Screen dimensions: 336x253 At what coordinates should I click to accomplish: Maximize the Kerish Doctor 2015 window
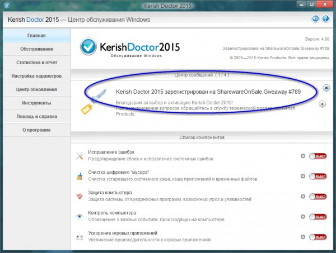(x=311, y=4)
